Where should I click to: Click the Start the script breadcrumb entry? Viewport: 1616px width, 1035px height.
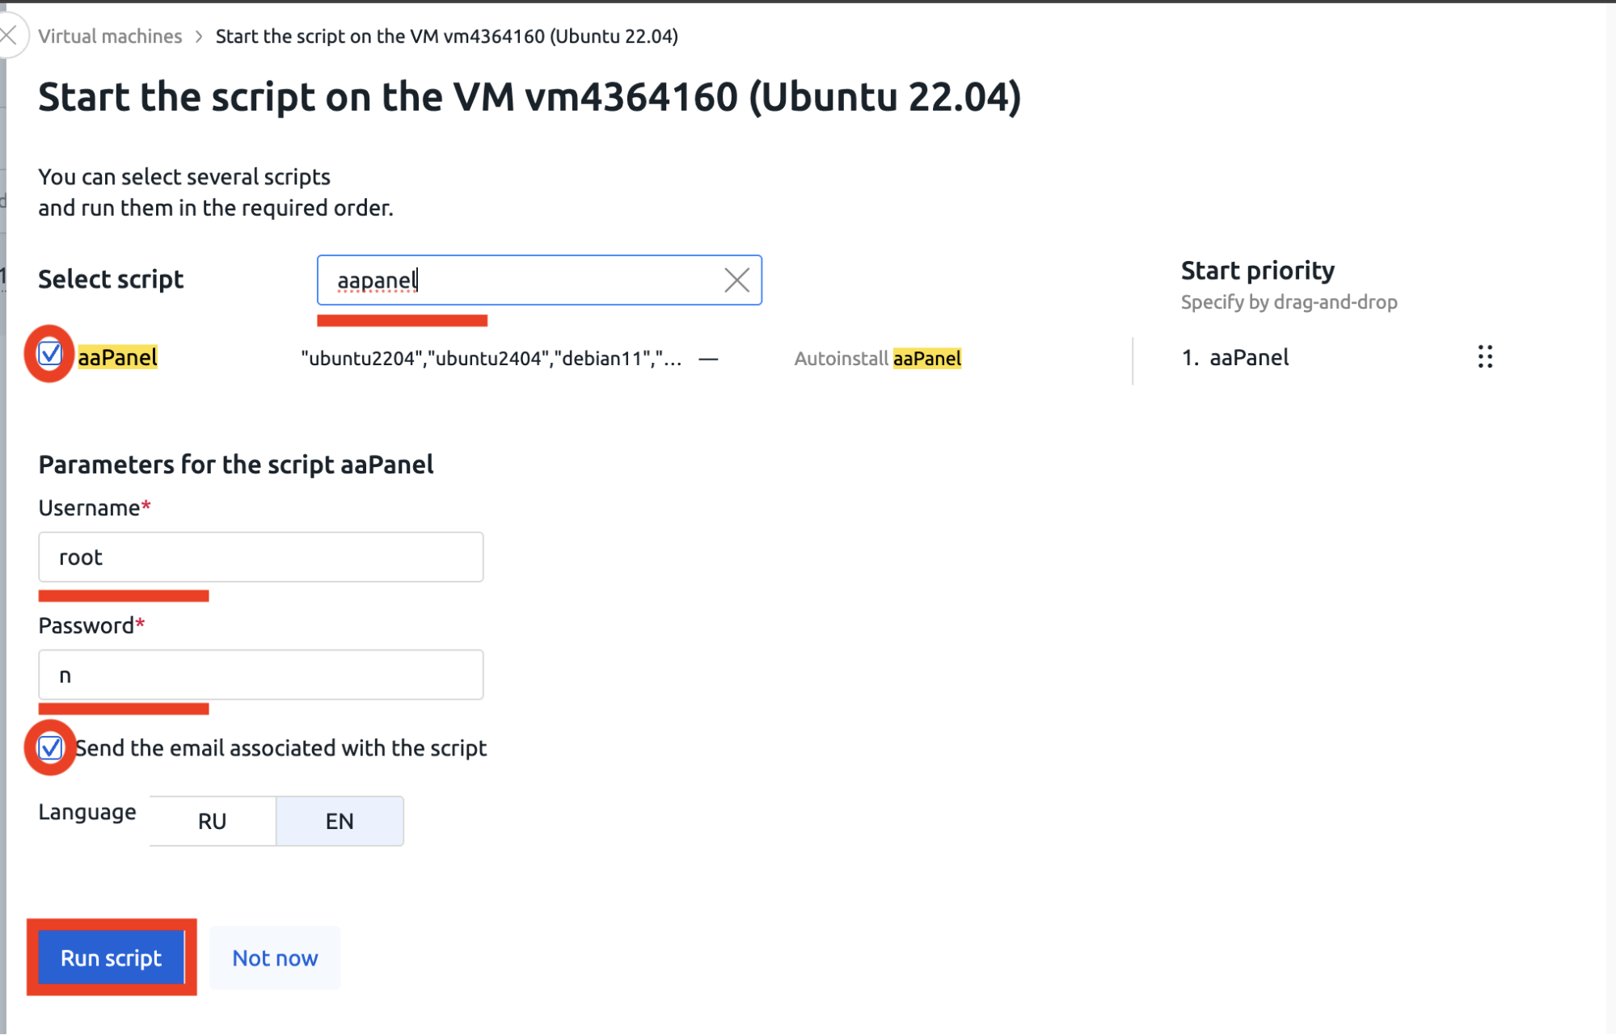tap(446, 36)
